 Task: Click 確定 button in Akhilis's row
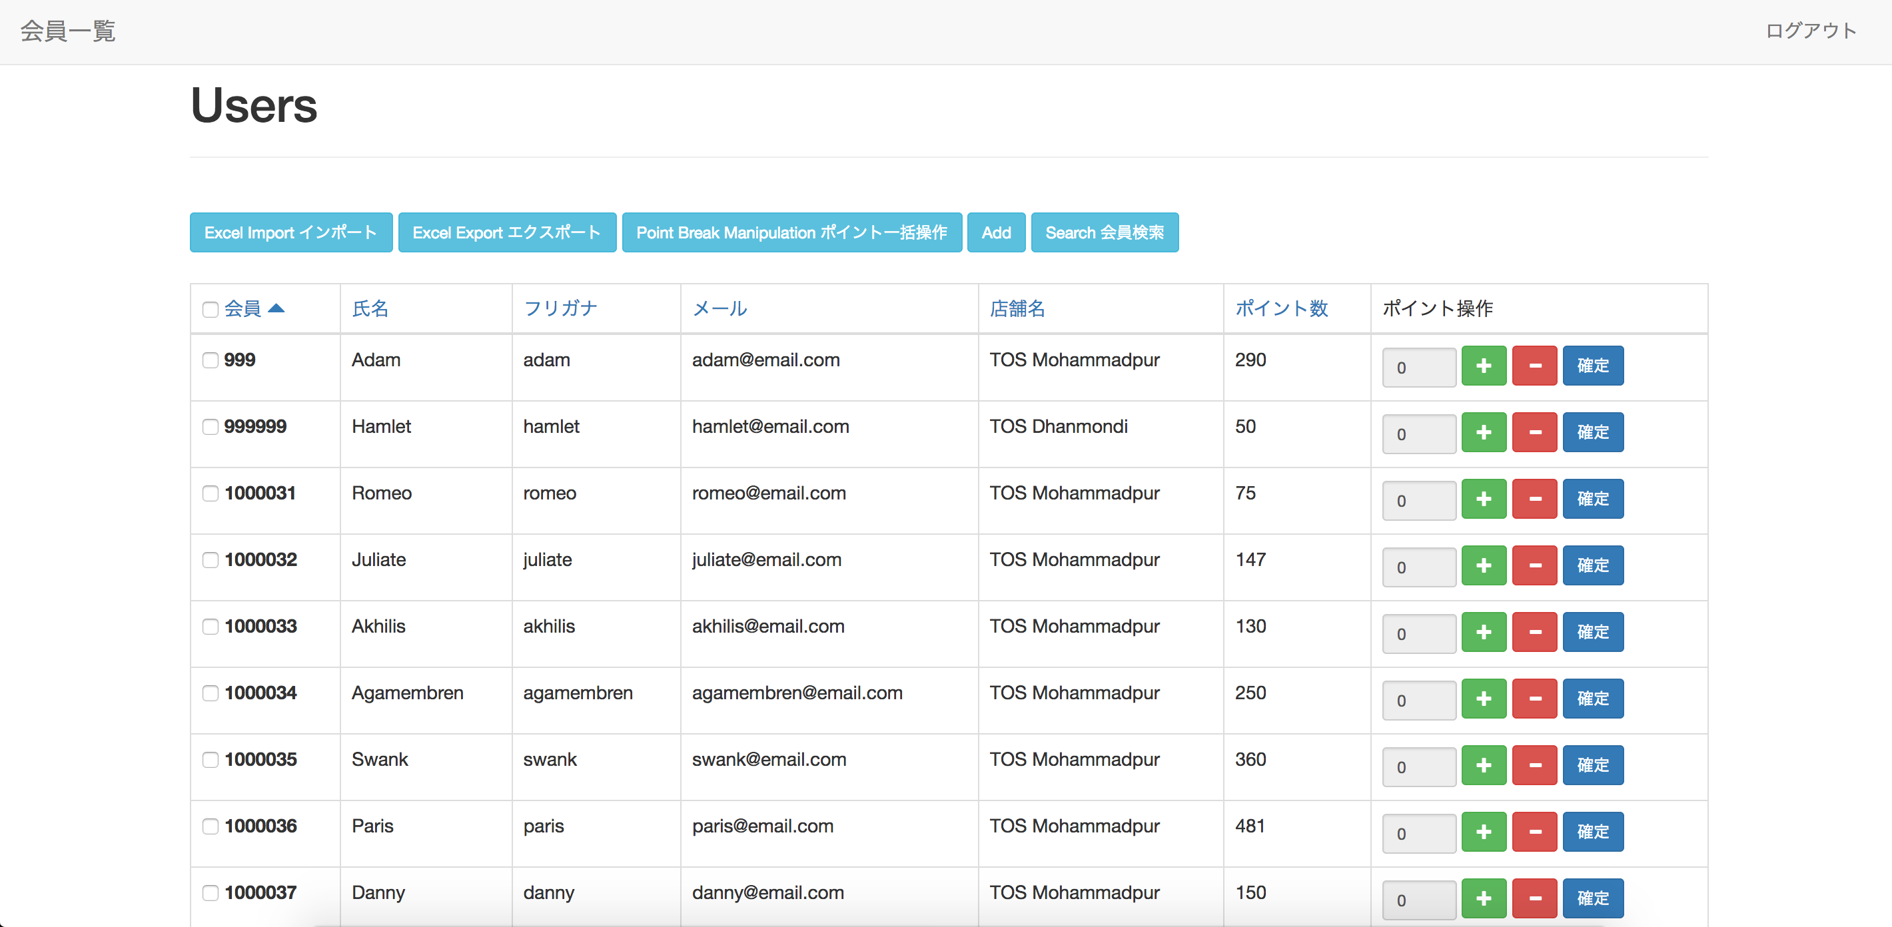pos(1593,632)
